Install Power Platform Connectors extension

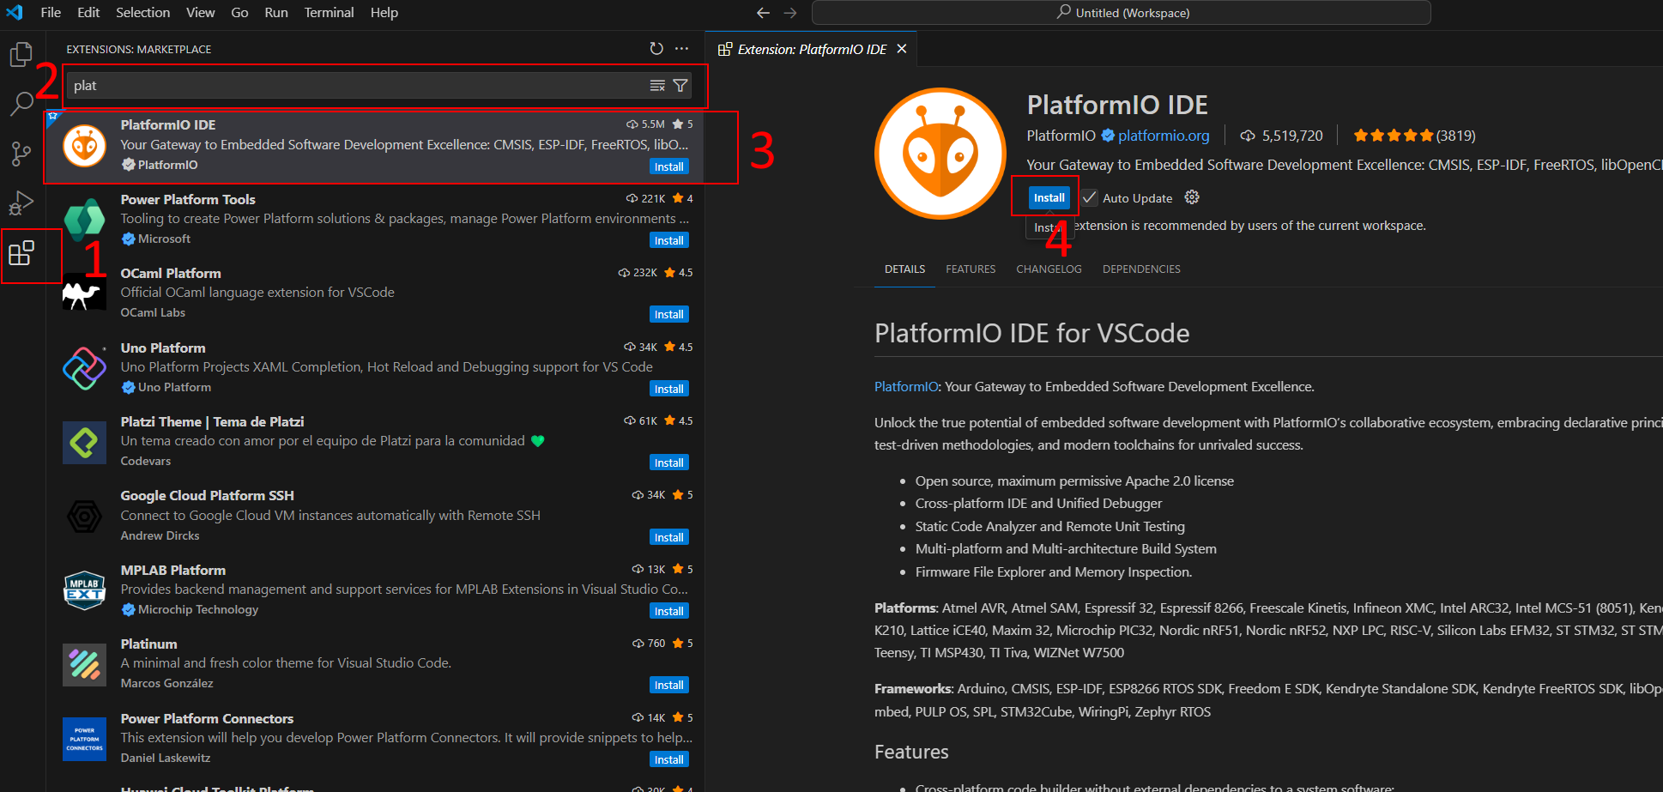[668, 759]
